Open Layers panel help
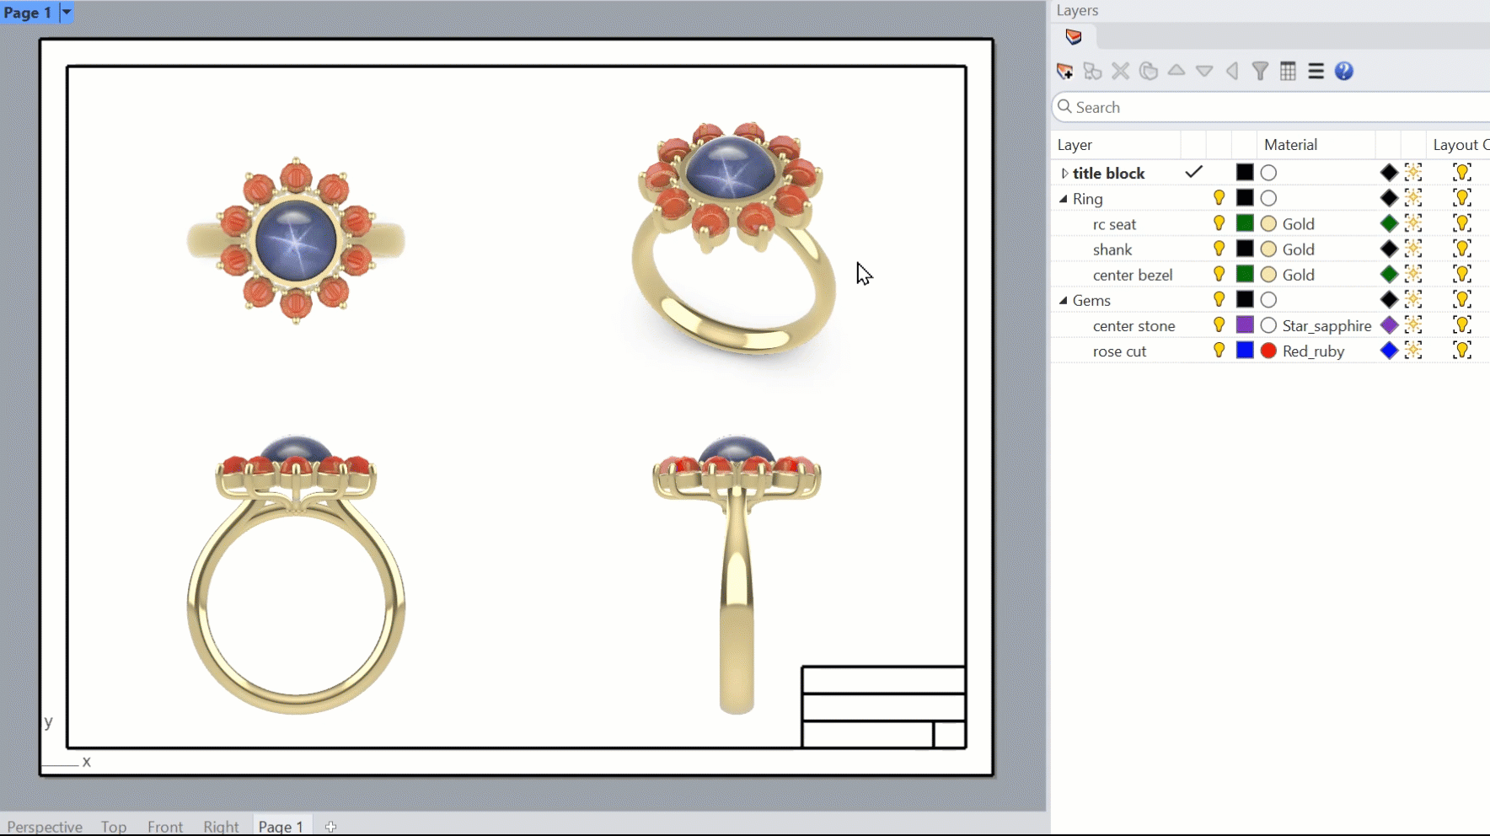The image size is (1490, 836). coord(1344,72)
